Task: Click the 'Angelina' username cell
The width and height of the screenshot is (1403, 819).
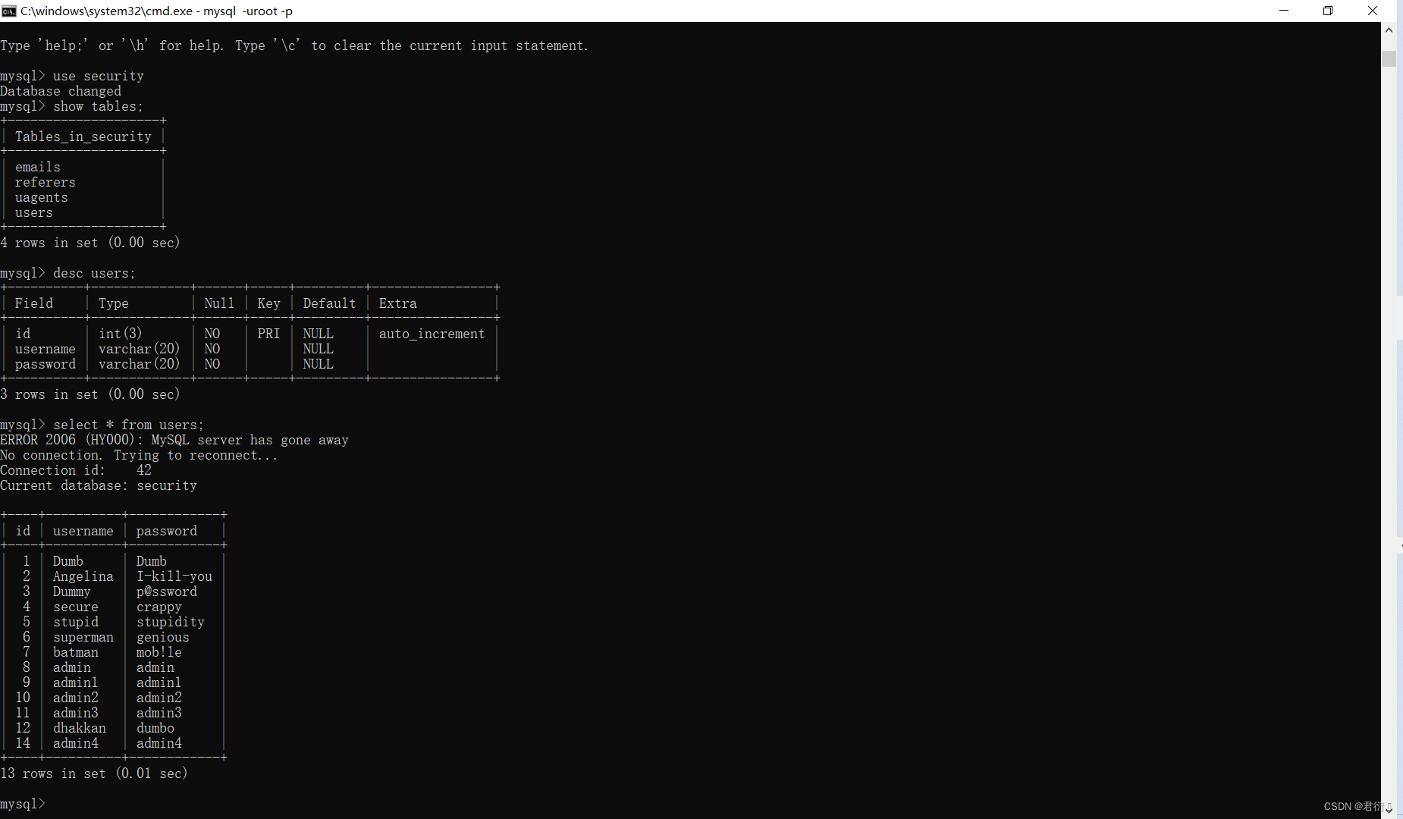Action: click(x=83, y=576)
